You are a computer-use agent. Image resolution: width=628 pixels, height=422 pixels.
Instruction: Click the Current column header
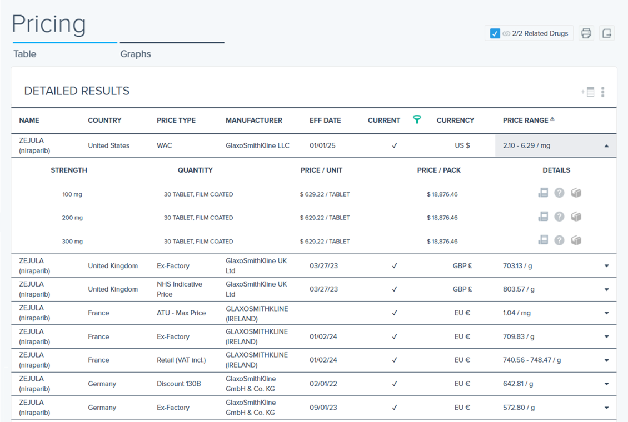click(383, 120)
